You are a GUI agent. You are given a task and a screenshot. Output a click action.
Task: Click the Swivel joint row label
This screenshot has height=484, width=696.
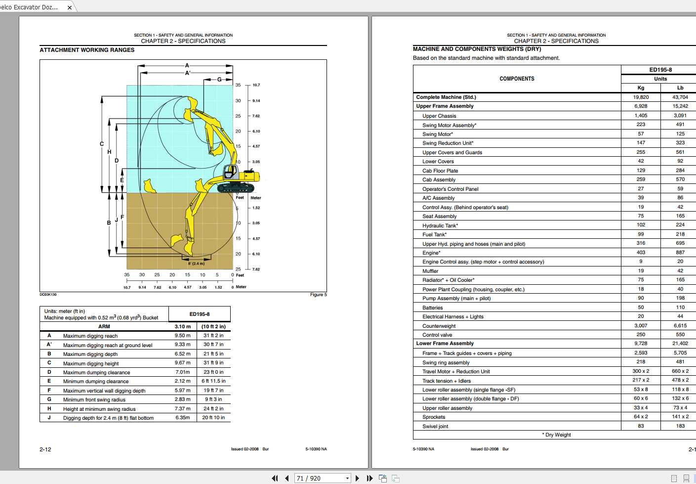point(435,426)
